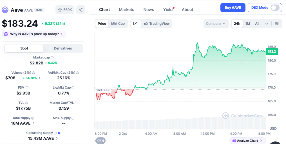Set chart range to 24h

tap(237, 24)
